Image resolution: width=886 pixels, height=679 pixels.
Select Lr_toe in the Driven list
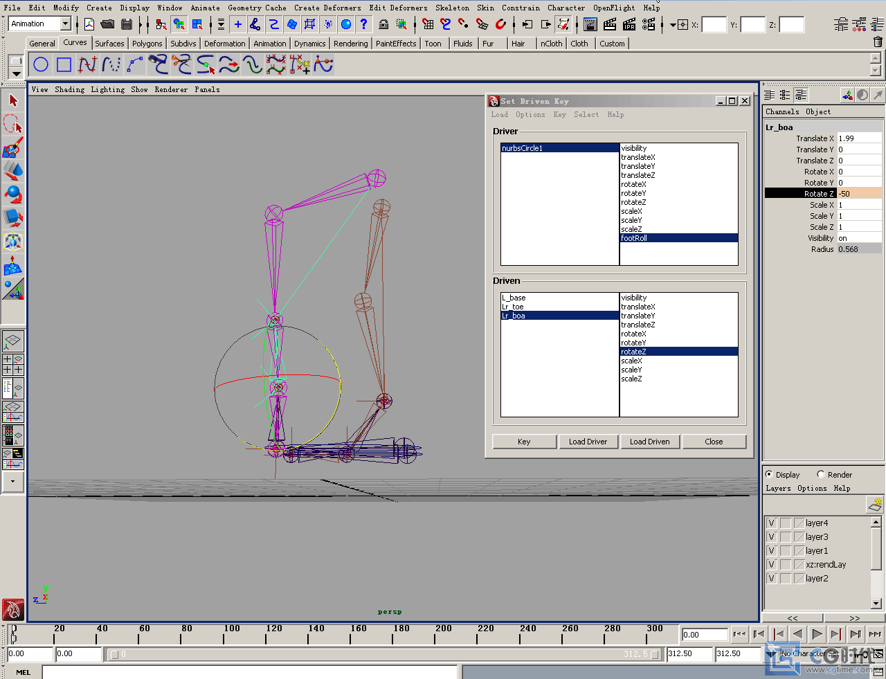pyautogui.click(x=559, y=307)
